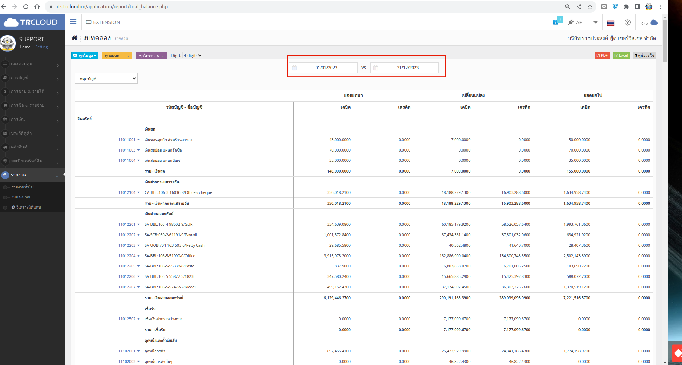Expand the ประวัติคู่ค้า sidebar menu
Screen dimensions: 682x365
point(33,133)
